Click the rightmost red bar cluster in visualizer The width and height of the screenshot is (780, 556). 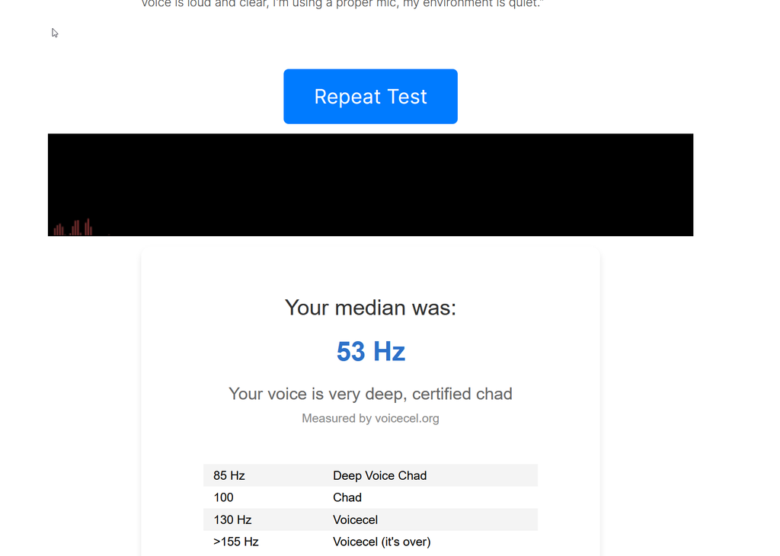coord(88,227)
